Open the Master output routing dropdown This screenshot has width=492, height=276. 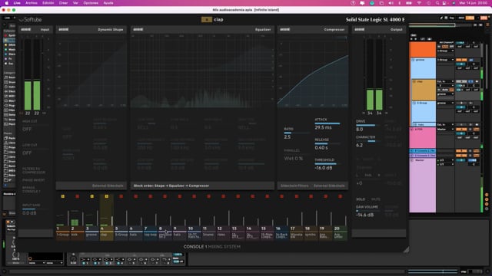[x=446, y=130]
